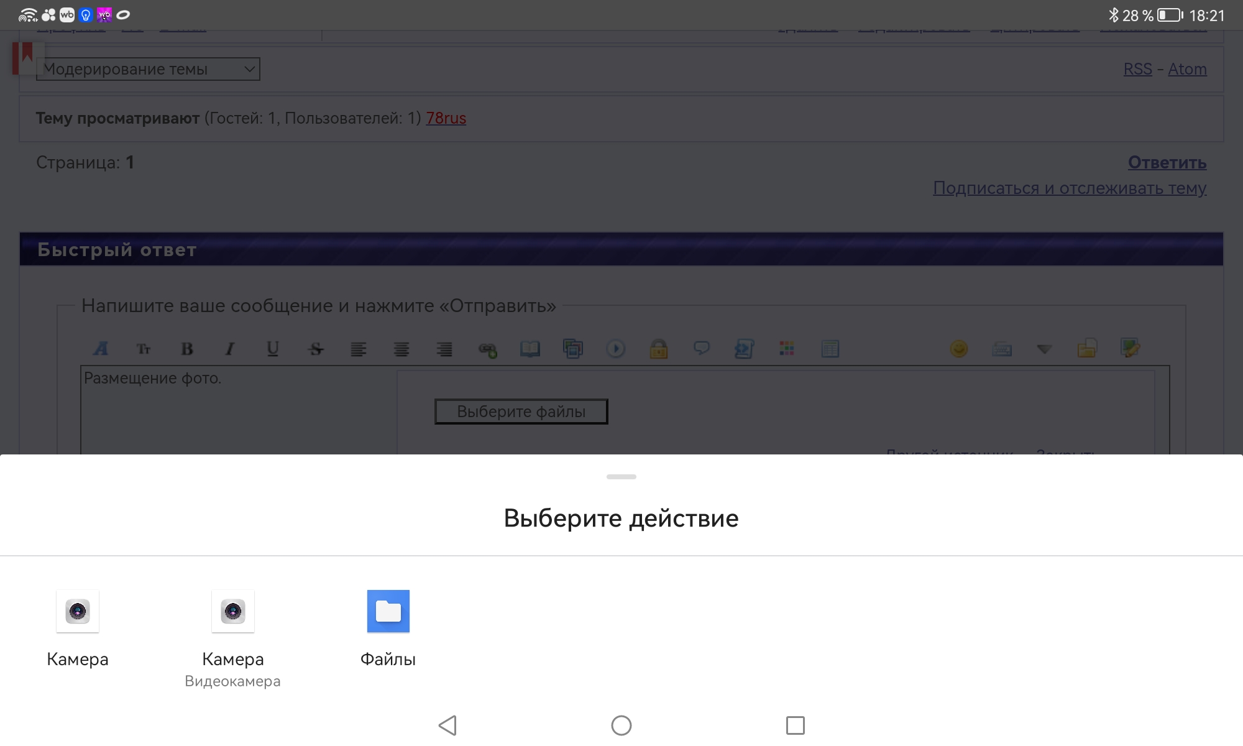Viewport: 1243px width, 746px height.
Task: Insert a link with link icon
Action: [x=487, y=349]
